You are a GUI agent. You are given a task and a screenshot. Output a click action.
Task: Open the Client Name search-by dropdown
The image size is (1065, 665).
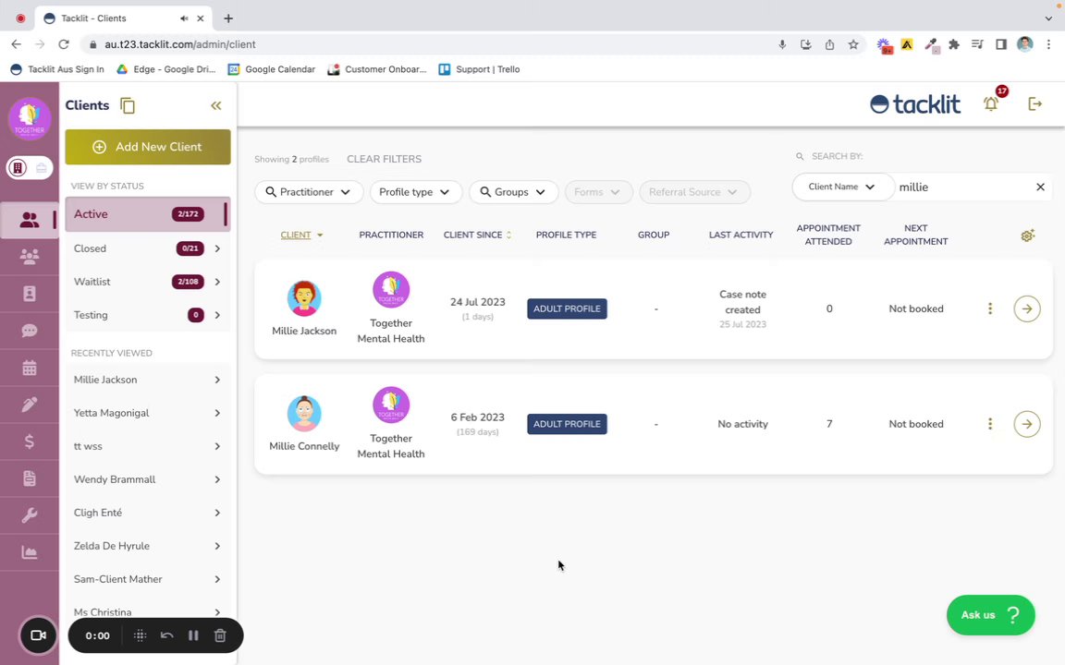tap(843, 187)
